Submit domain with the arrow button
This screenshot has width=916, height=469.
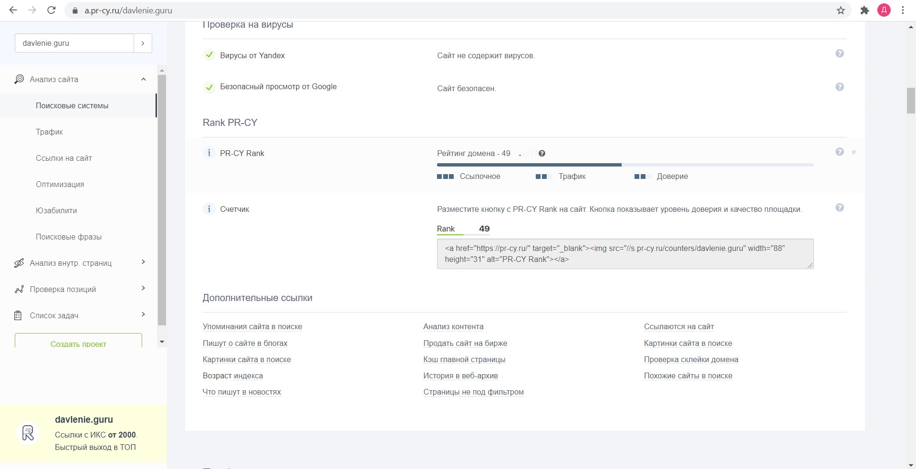click(143, 43)
